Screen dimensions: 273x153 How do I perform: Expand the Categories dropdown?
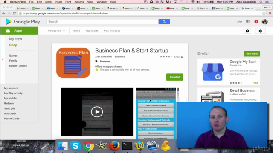tap(56, 31)
